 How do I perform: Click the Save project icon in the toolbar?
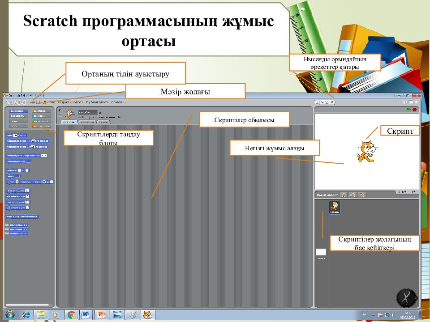(x=38, y=102)
